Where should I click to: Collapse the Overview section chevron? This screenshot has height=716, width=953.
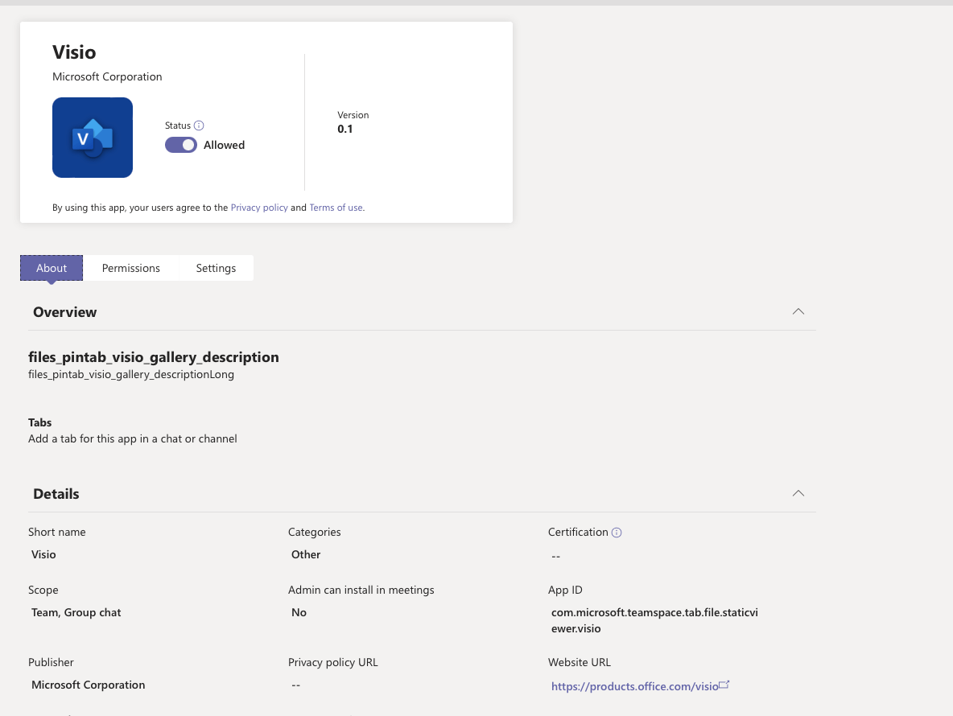tap(798, 311)
